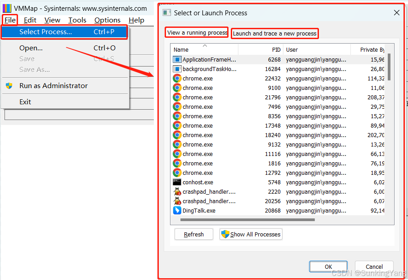Click crashpad_handler bug icon for PID 2220
The image size is (408, 280).
pos(177,192)
